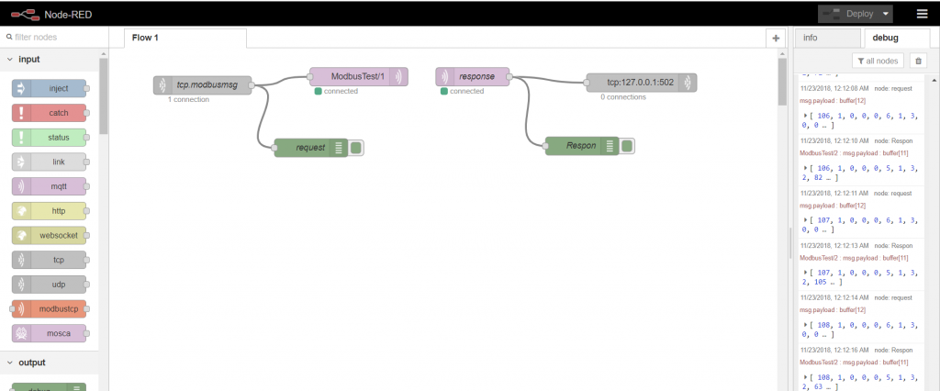Select the ModbusTest/1 mqtt output node
940x391 pixels.
[x=359, y=77]
